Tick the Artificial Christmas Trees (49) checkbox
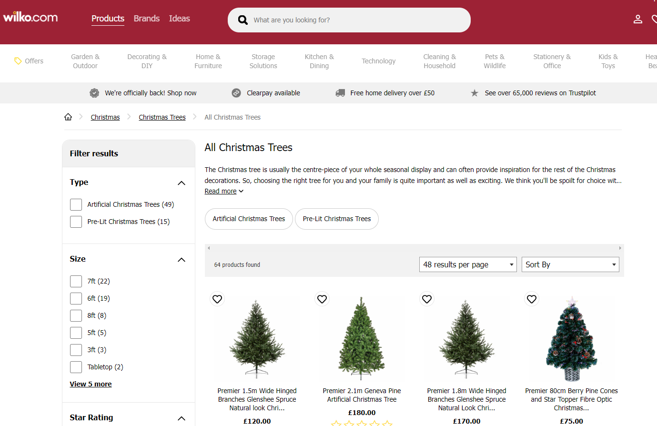657x426 pixels. [76, 204]
